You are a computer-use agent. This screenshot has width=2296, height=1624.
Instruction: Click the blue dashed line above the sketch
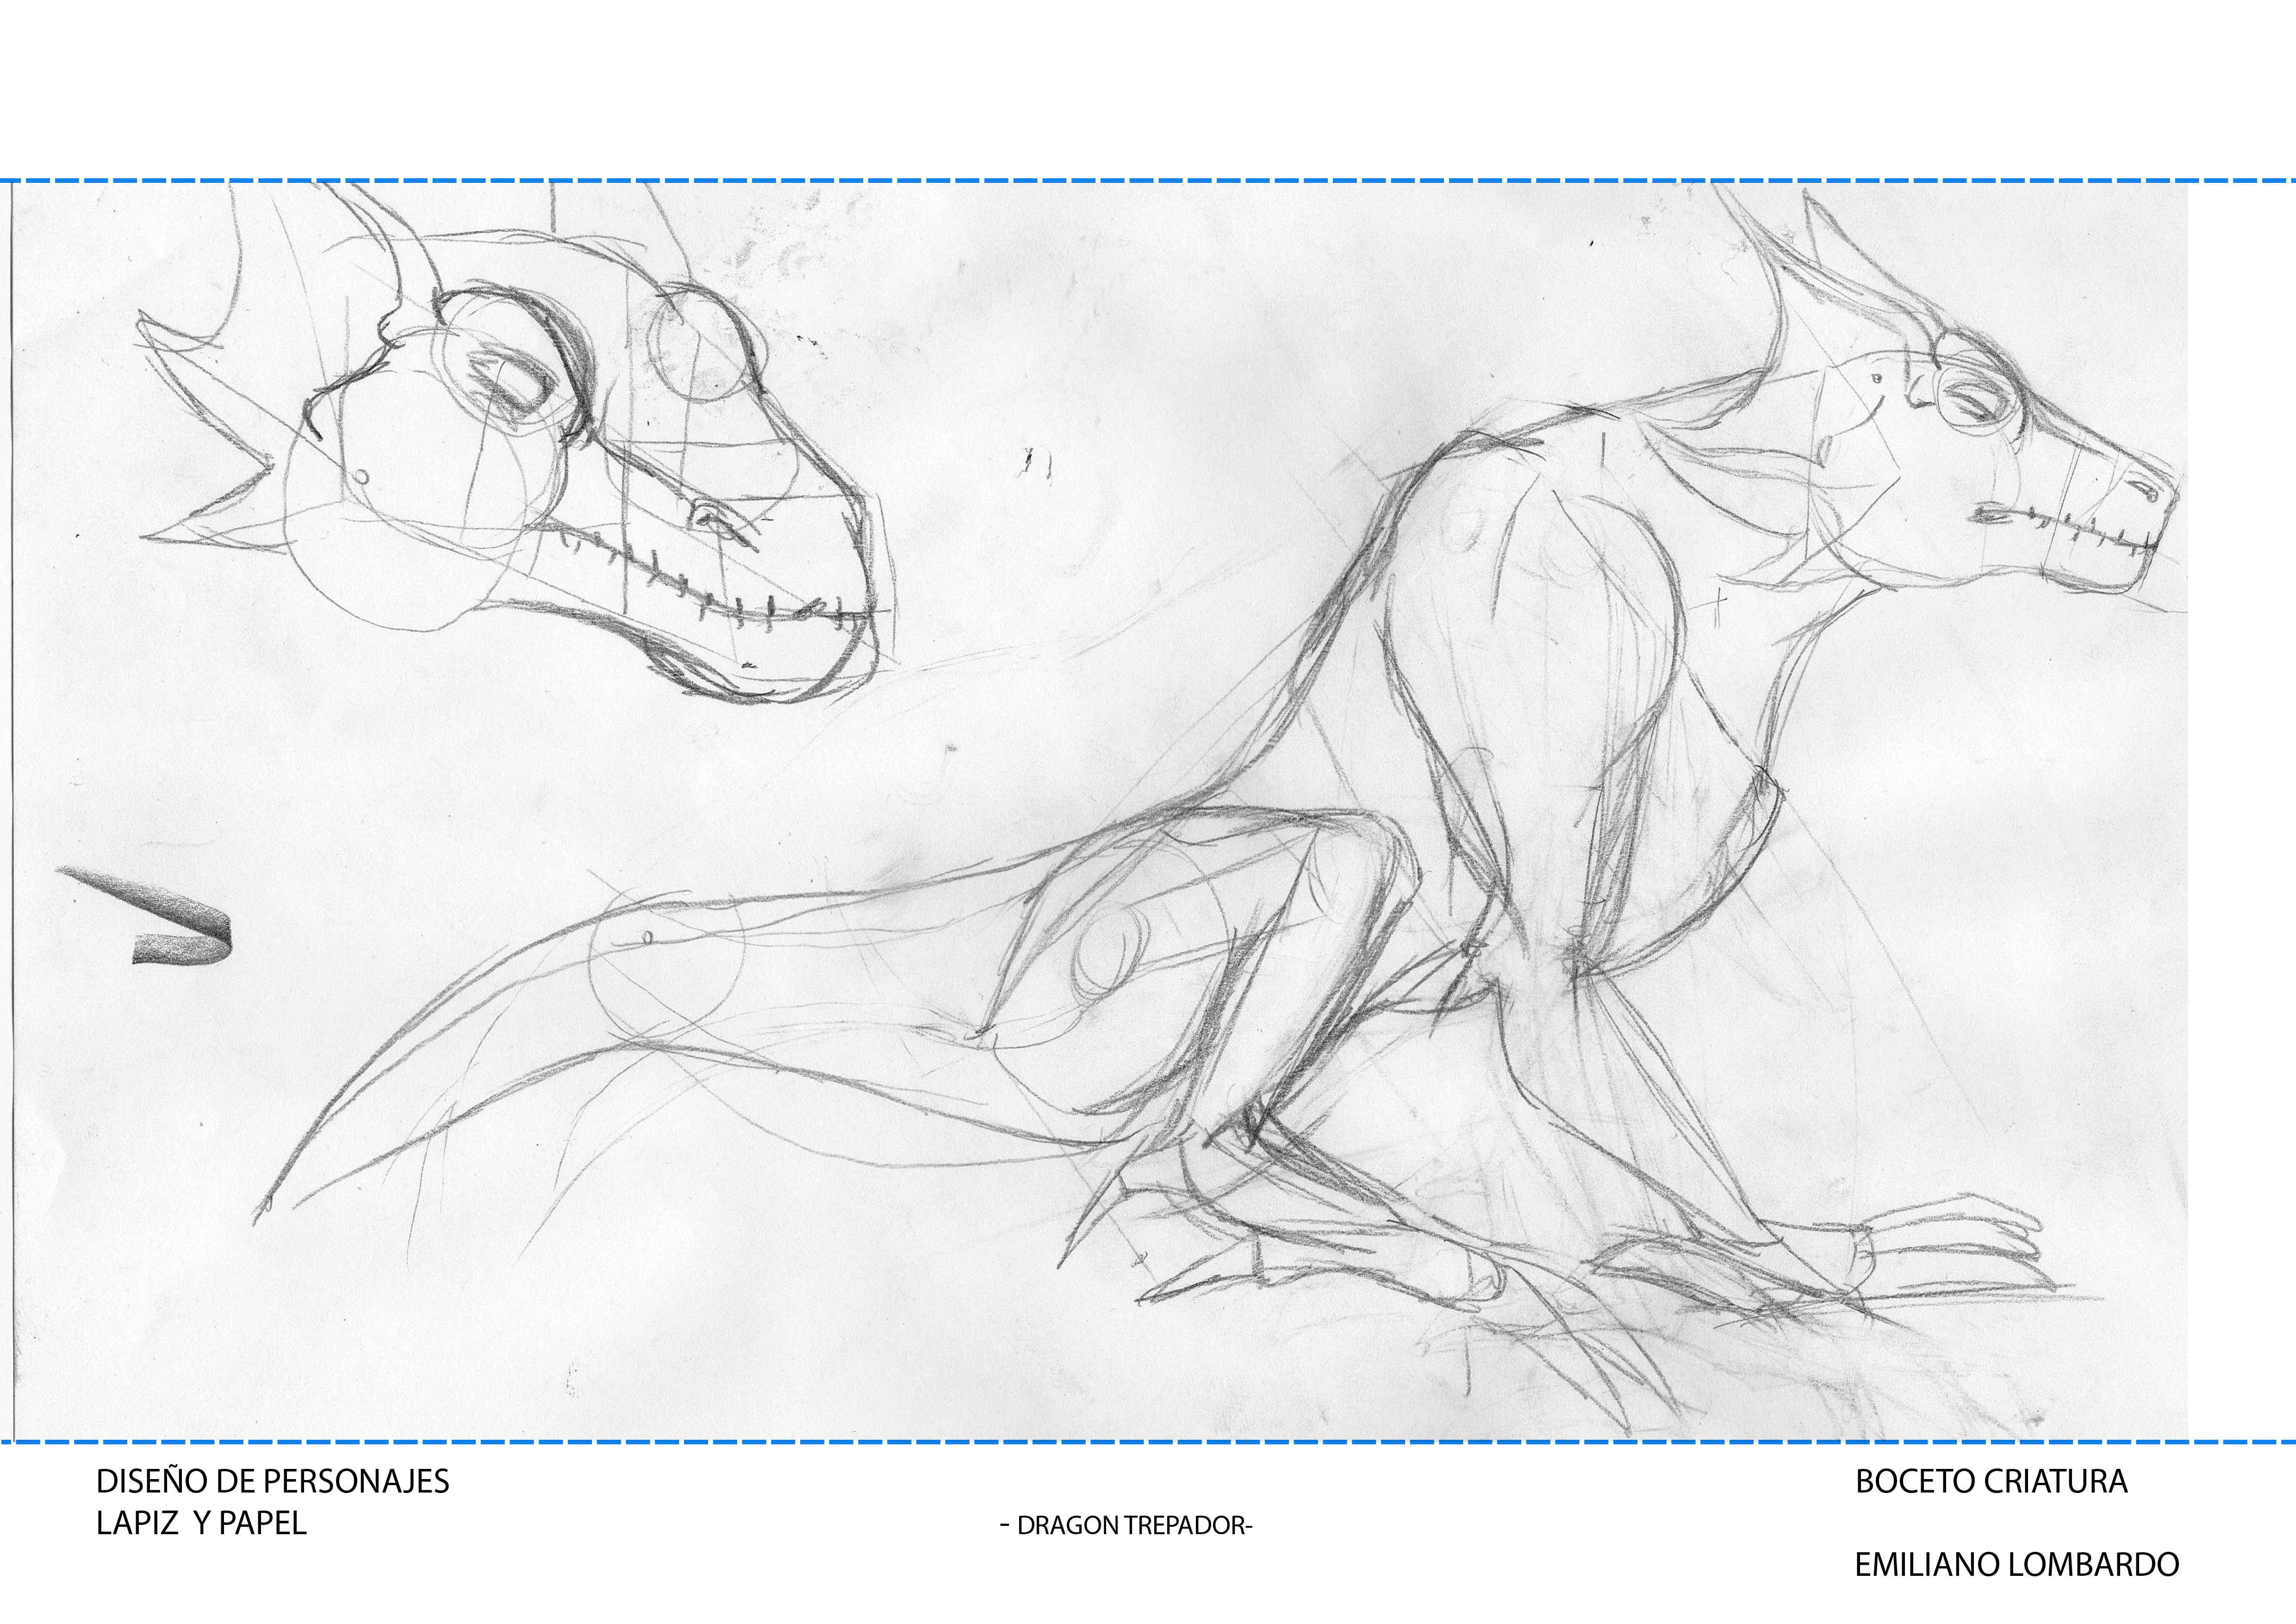pos(1148,181)
